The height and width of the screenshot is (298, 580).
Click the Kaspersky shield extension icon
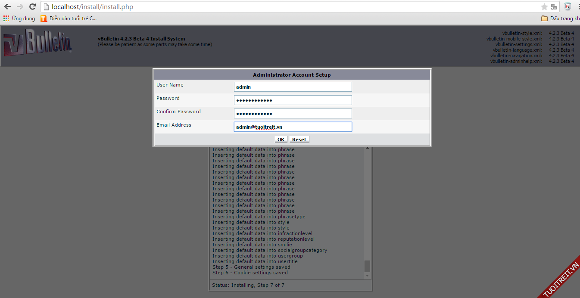[x=568, y=6]
